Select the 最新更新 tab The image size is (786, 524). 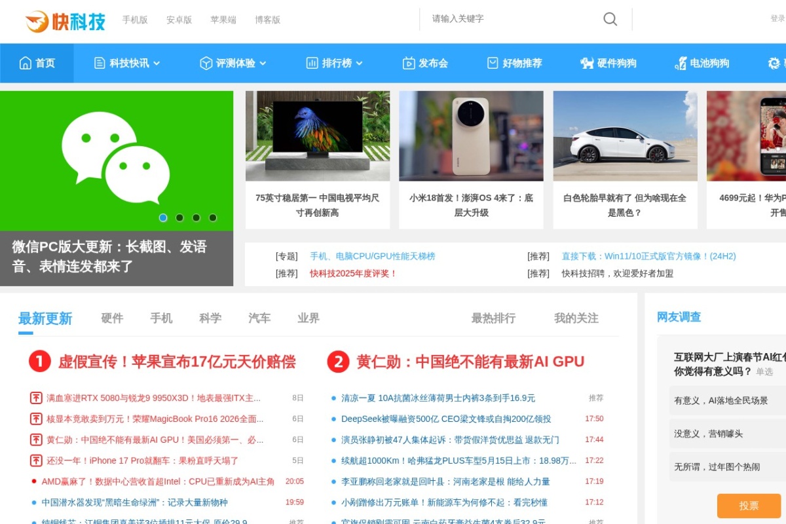click(45, 319)
